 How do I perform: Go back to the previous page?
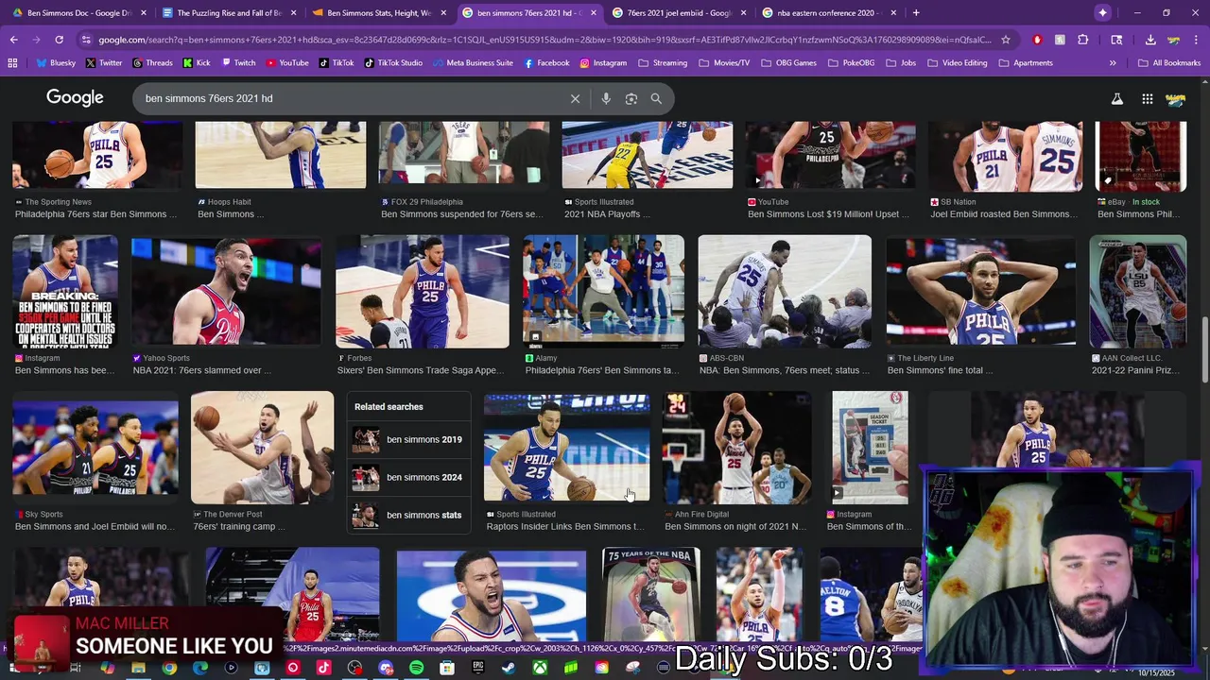click(x=13, y=40)
